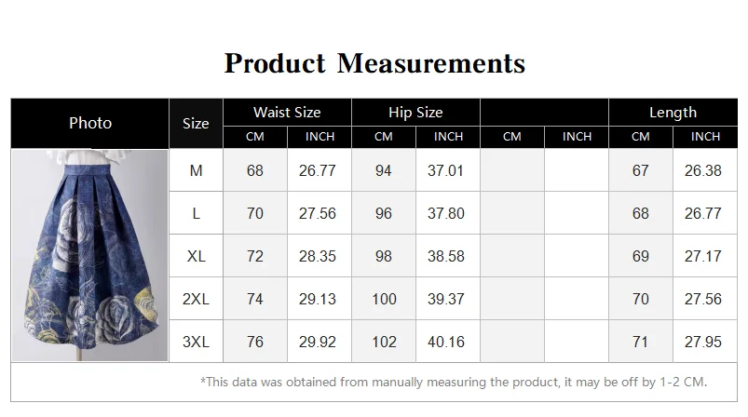Click the 29.13 waist inch value
Image resolution: width=748 pixels, height=417 pixels.
pos(318,299)
